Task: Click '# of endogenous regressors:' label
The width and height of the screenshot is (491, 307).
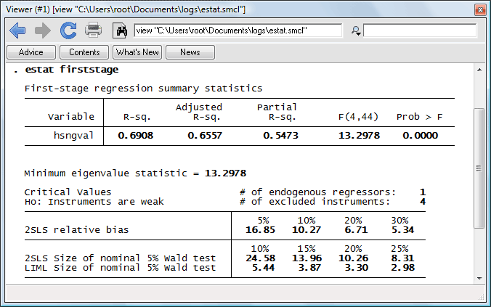Action: [x=318, y=192]
